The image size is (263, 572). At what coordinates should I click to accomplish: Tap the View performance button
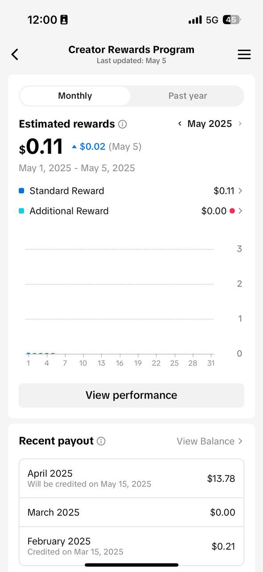[x=131, y=395]
